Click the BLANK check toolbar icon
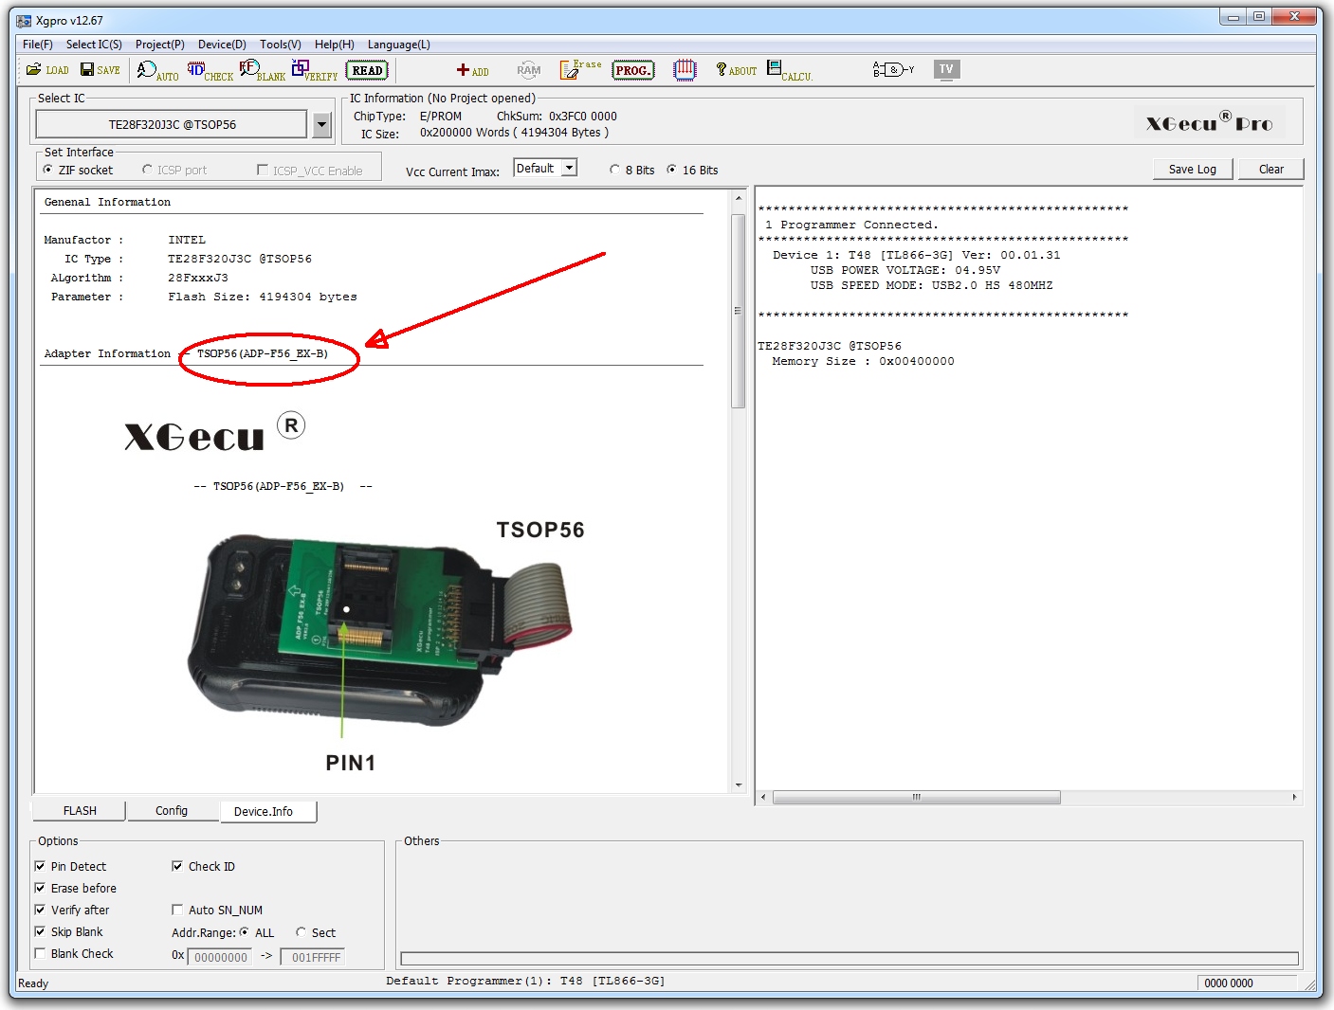The image size is (1334, 1010). [262, 70]
